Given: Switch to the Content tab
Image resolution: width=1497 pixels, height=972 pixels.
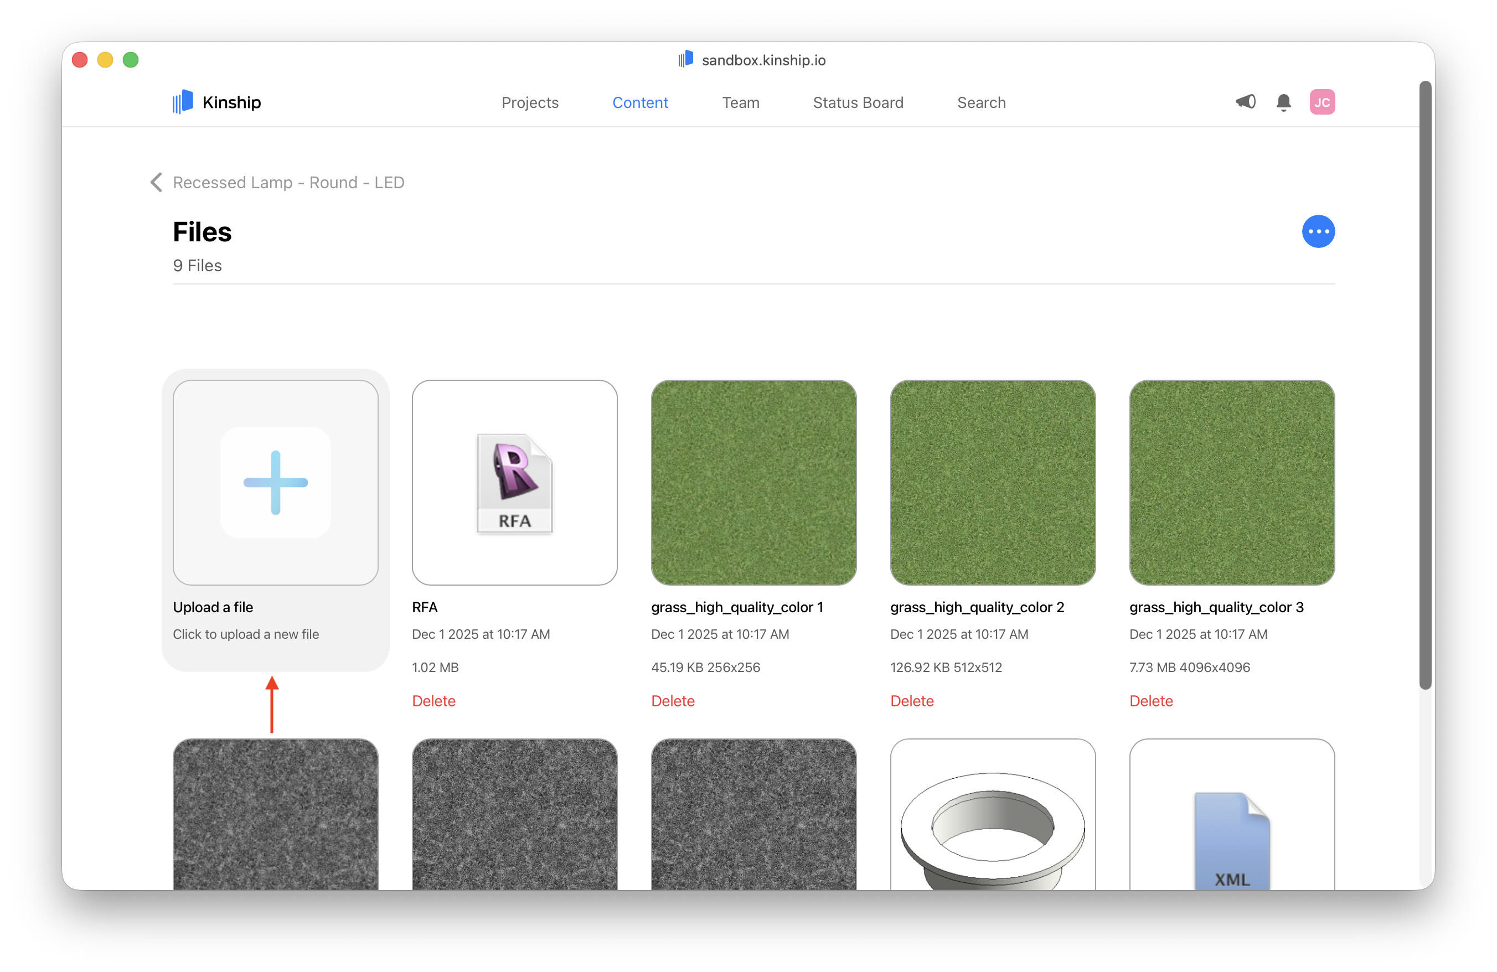Looking at the screenshot, I should click(x=641, y=102).
